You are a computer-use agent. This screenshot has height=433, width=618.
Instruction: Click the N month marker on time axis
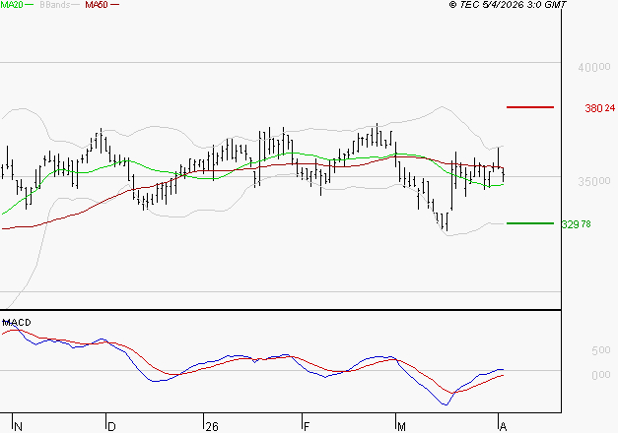click(x=18, y=426)
